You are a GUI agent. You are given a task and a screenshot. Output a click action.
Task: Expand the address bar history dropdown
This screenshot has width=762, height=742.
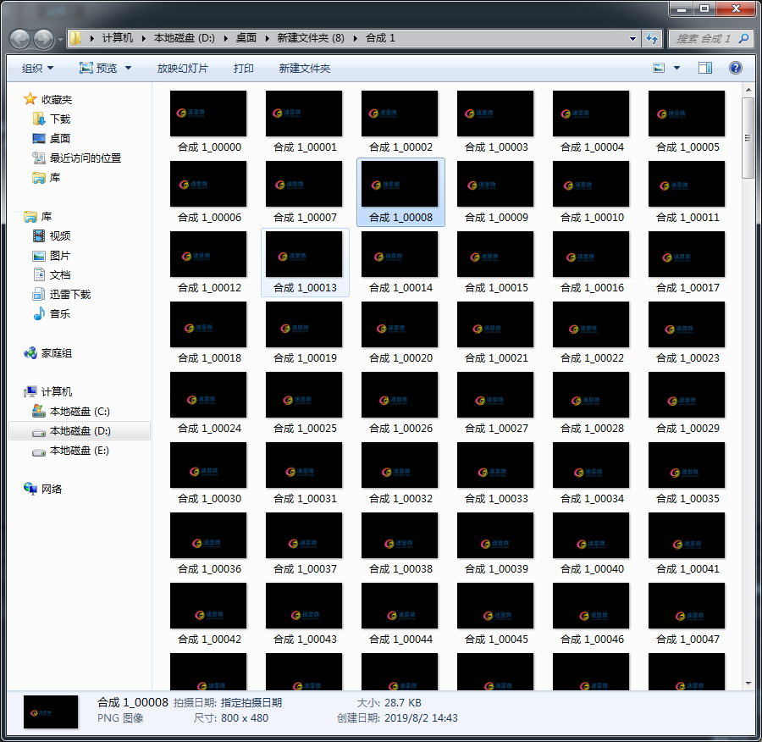(632, 38)
